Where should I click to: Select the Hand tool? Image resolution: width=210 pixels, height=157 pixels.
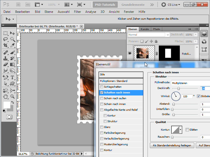6,97
